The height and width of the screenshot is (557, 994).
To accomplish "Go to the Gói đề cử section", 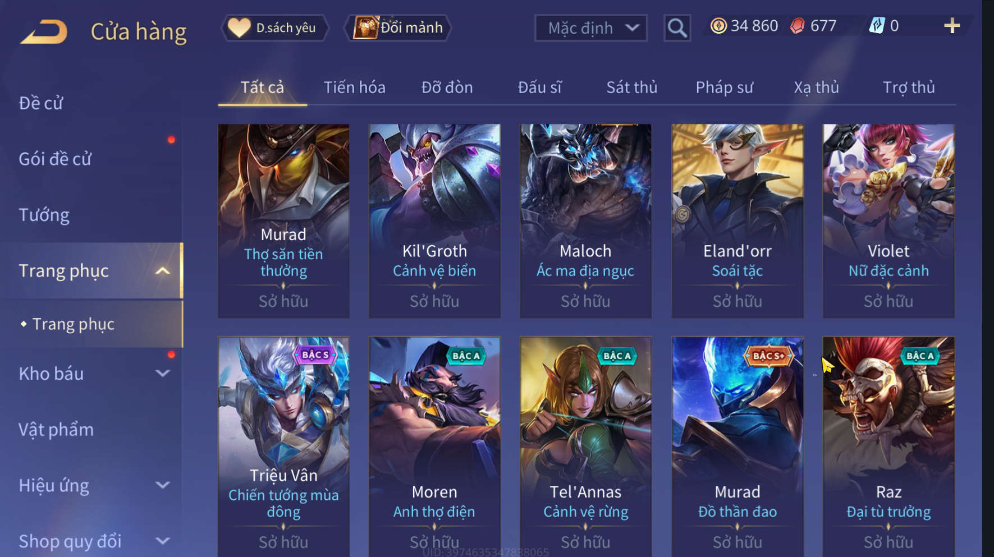I will tap(55, 159).
